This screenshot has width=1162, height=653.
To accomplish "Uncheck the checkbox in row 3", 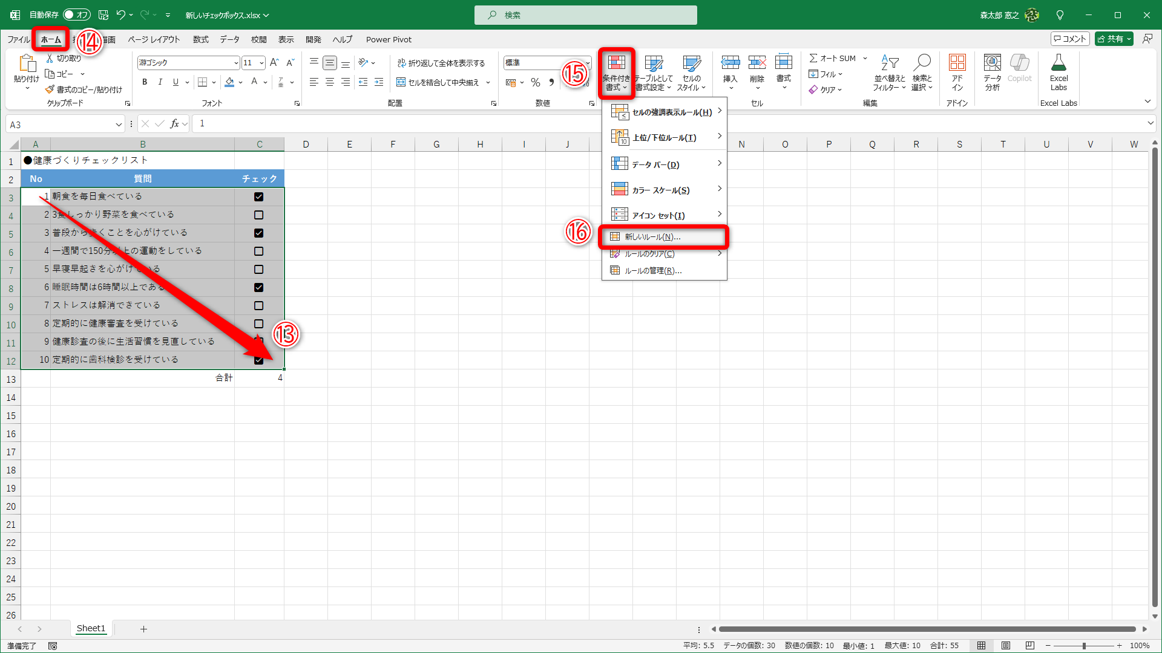I will pos(259,197).
